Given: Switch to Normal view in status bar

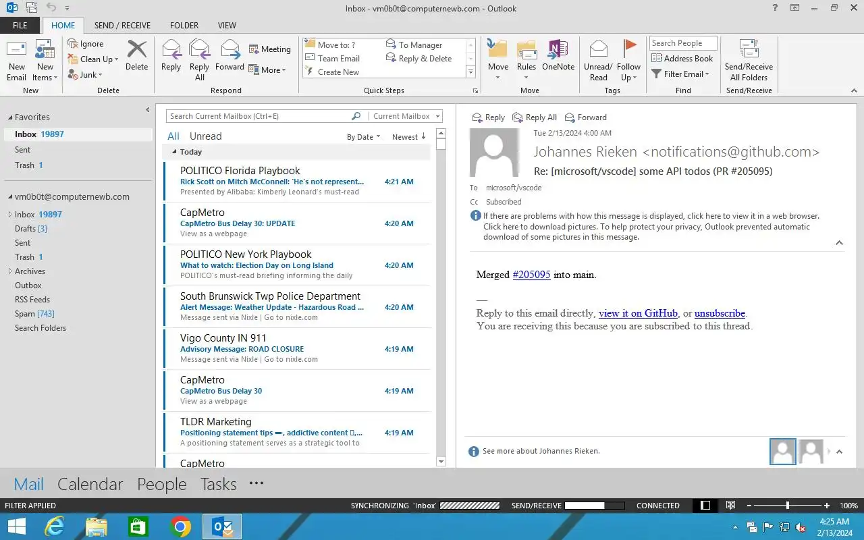Looking at the screenshot, I should click(705, 506).
